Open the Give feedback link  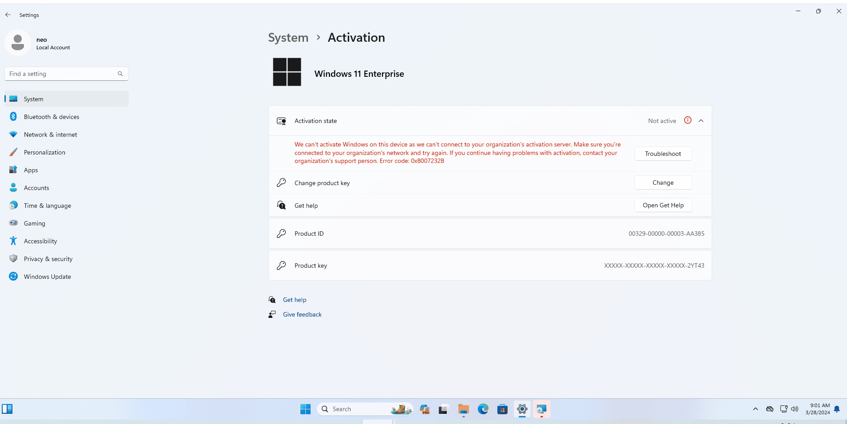click(302, 314)
